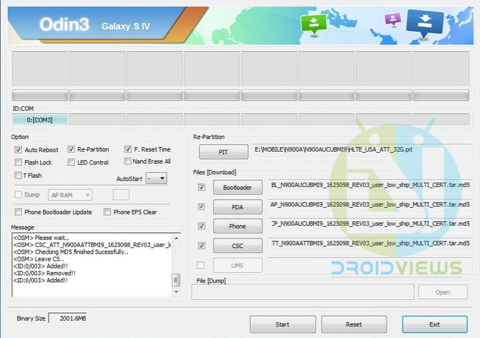Click the Phone file button

pos(238,227)
